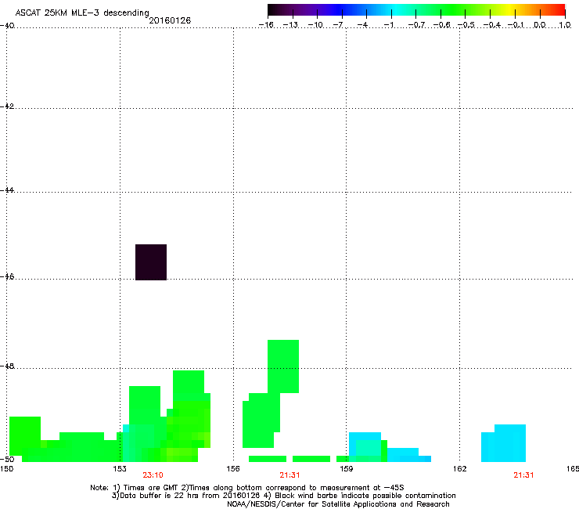Click the 0.0 colorbar label
The width and height of the screenshot is (579, 509).
[540, 25]
